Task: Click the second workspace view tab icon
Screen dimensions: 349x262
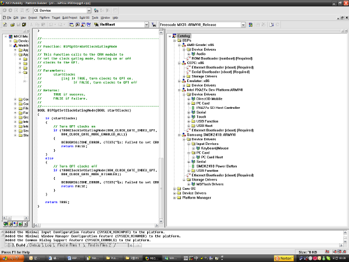Action: [10, 224]
